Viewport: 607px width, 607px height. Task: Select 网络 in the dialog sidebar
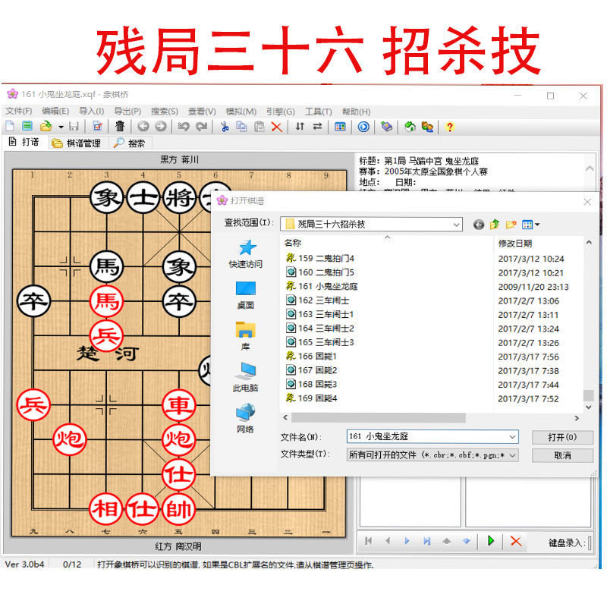pyautogui.click(x=245, y=419)
